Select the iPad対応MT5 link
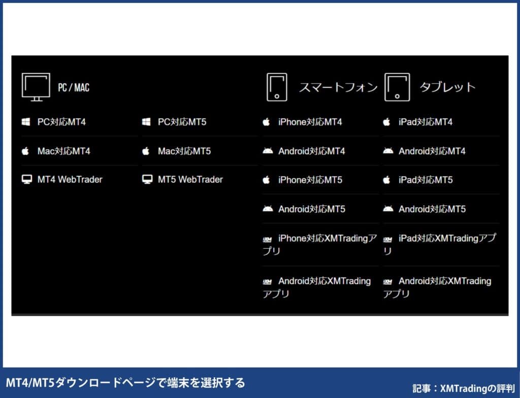The image size is (520, 398). 426,180
